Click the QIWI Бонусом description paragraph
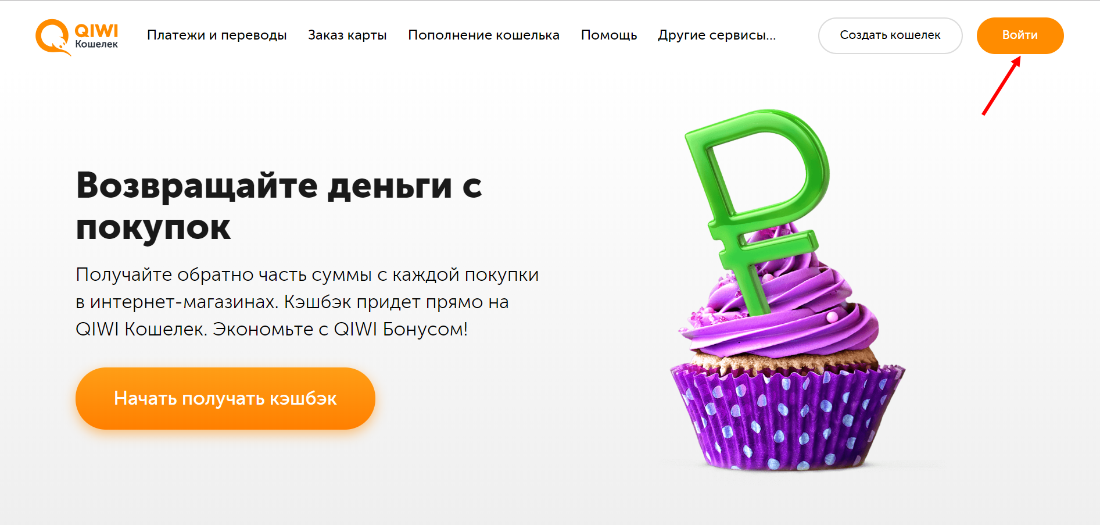 pos(307,302)
